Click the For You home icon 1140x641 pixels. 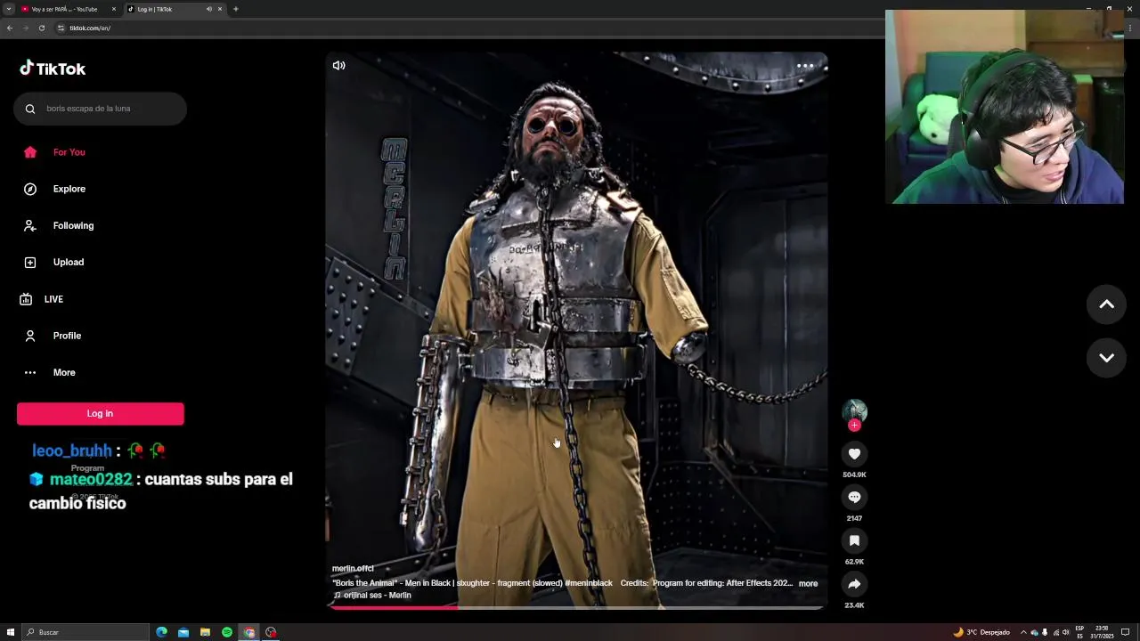[30, 152]
